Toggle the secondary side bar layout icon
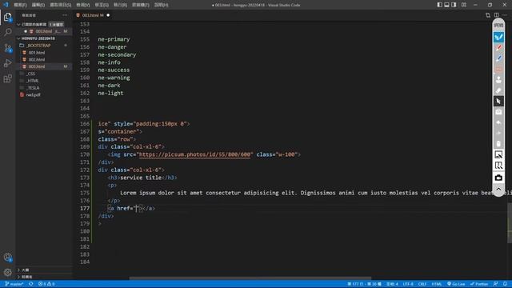This screenshot has height=288, width=512. (454, 5)
